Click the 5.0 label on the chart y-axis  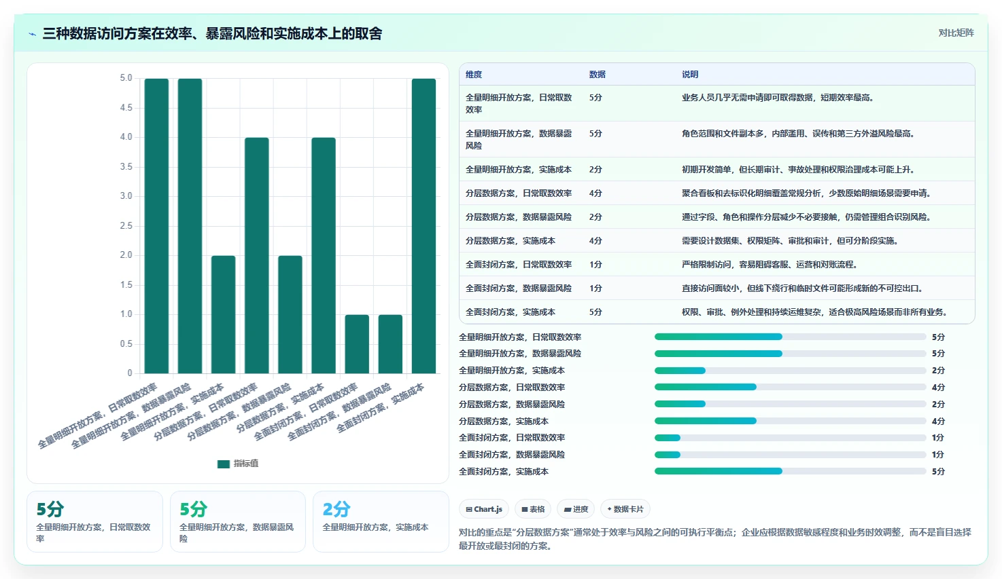pyautogui.click(x=126, y=78)
